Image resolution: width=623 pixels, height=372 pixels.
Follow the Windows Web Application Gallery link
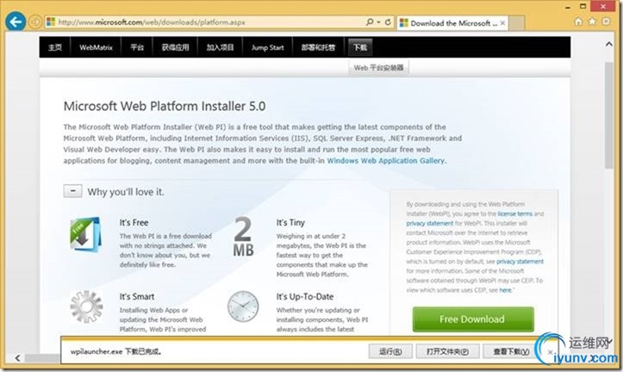(385, 161)
